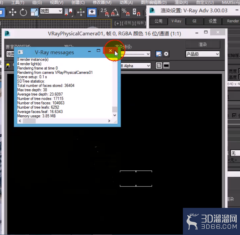Click the 渲染 button in frame buffer
240x235 pixels.
coord(203,45)
